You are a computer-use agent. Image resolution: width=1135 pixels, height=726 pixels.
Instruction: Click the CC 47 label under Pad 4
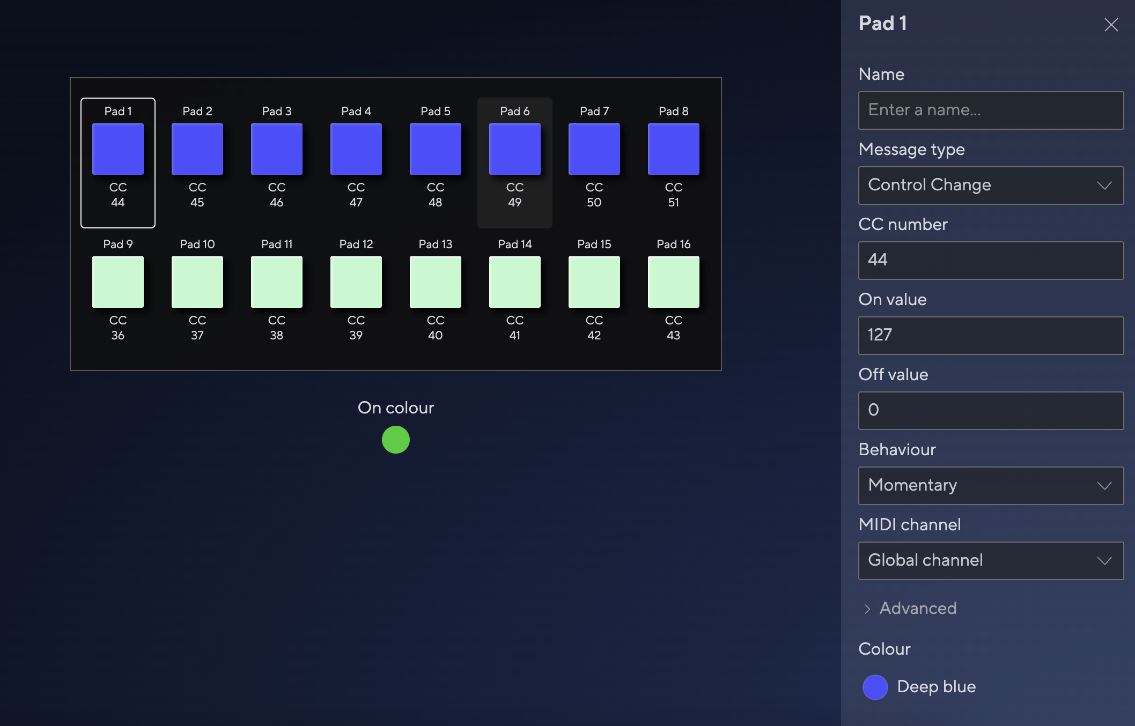click(x=356, y=195)
